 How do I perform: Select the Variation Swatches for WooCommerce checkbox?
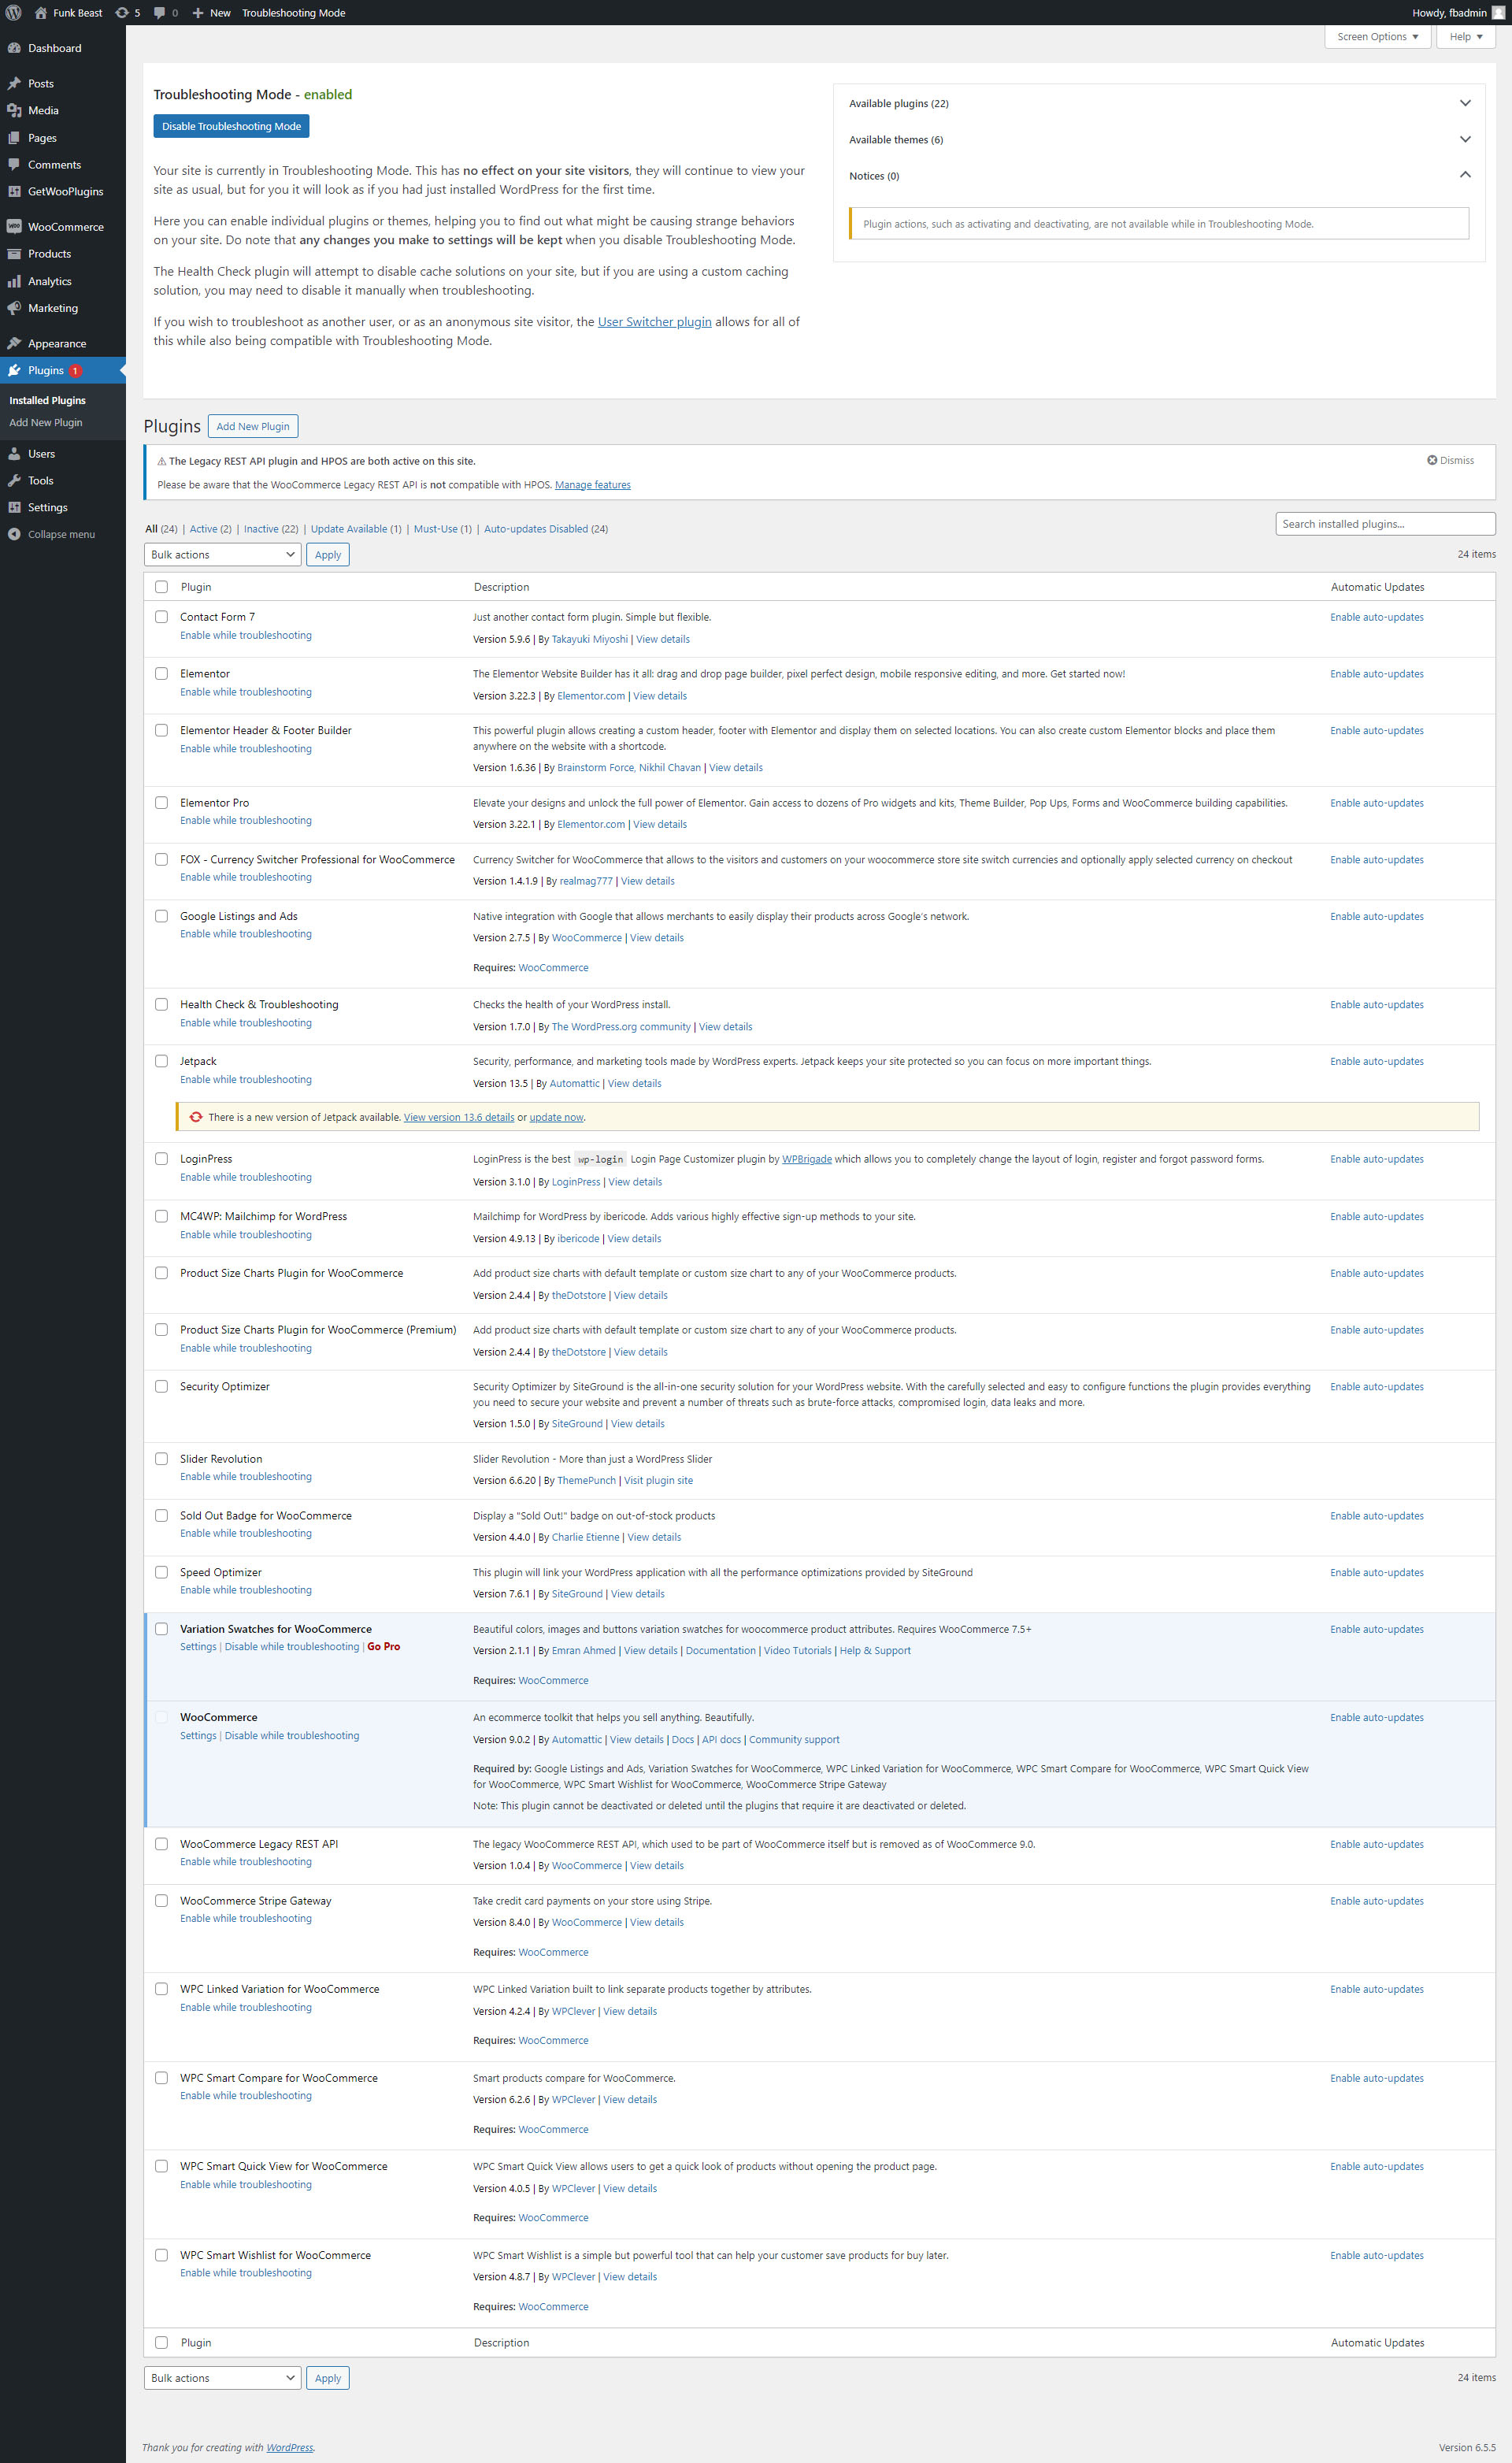[161, 1629]
